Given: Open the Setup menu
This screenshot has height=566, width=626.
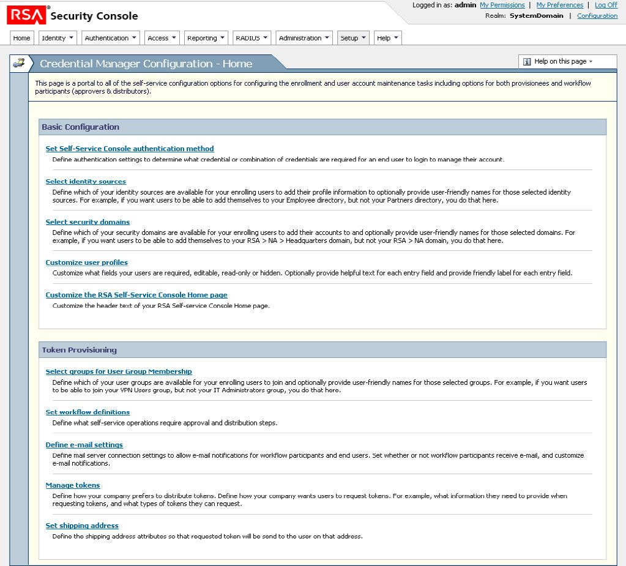Looking at the screenshot, I should [x=353, y=38].
